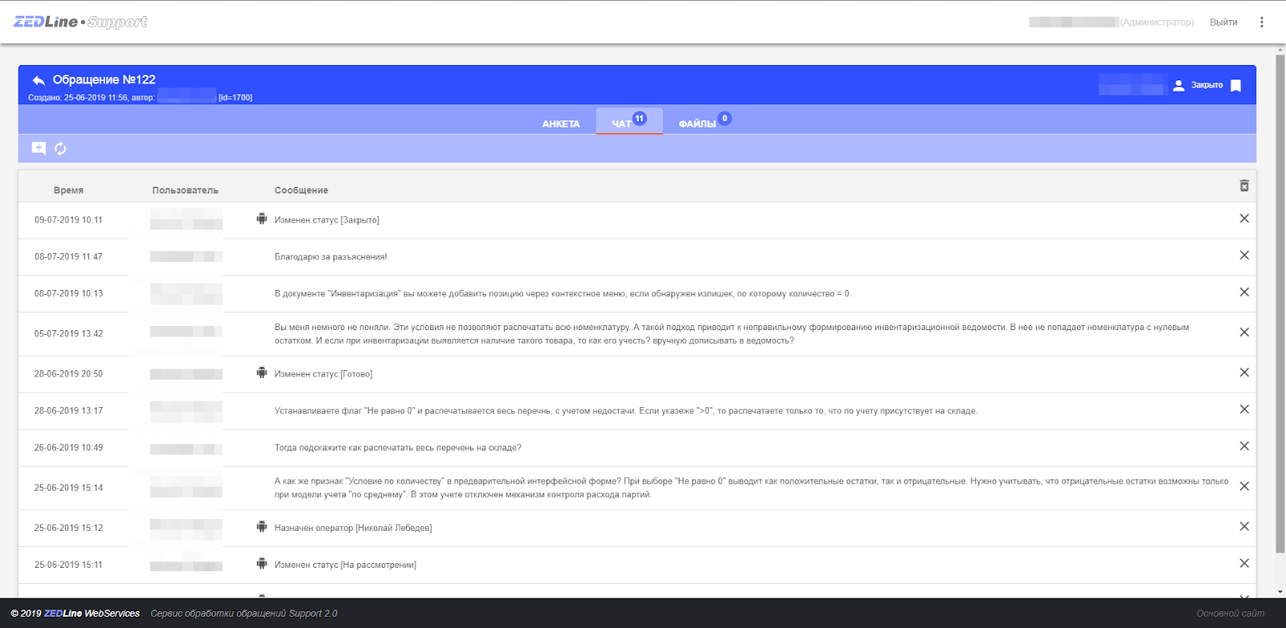The height and width of the screenshot is (628, 1286).
Task: Click the Сообщение column header
Action: [x=301, y=190]
